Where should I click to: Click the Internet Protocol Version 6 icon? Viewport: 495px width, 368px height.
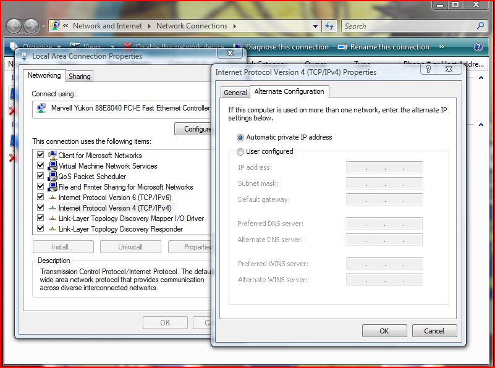click(53, 198)
